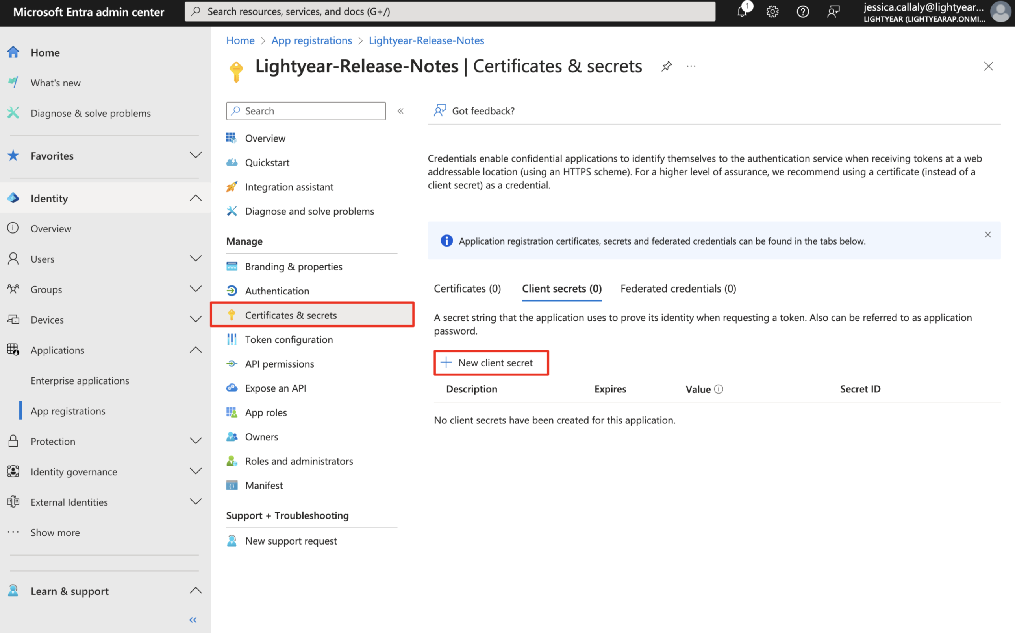Switch to the Certificates (0) tab
Viewport: 1015px width, 633px height.
[467, 289]
